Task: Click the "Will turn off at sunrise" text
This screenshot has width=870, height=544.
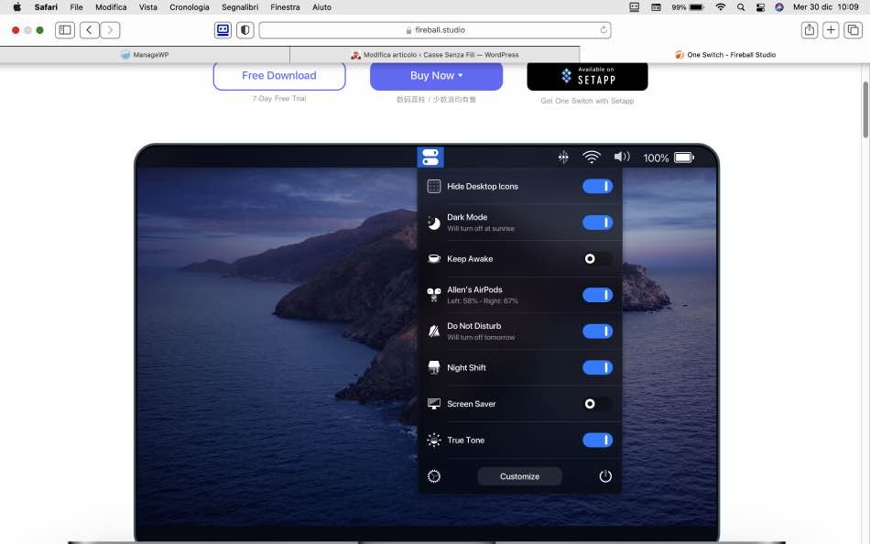Action: coord(481,229)
